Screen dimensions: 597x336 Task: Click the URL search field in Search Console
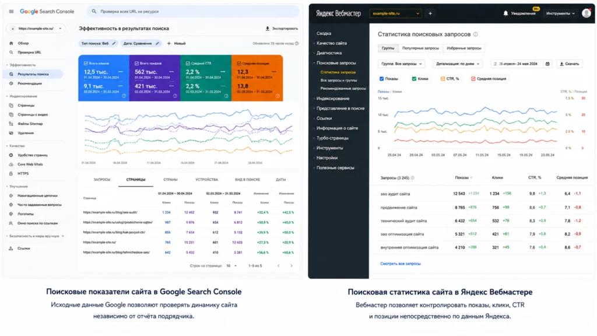point(193,12)
